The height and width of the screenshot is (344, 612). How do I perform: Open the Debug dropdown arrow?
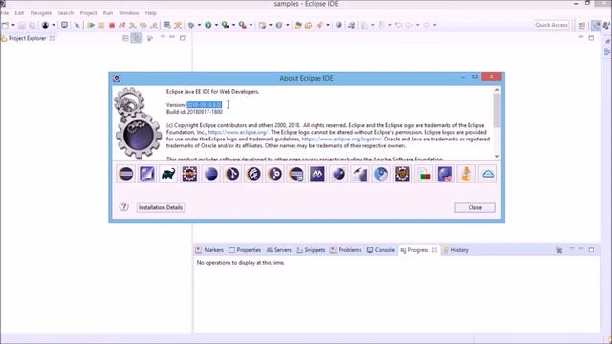click(x=199, y=25)
